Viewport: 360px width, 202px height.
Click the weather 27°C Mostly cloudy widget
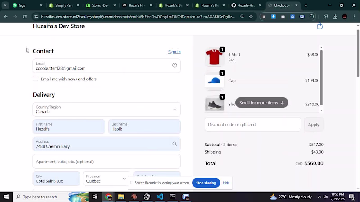click(291, 197)
